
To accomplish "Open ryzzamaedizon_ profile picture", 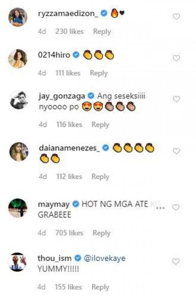I will 18,17.
